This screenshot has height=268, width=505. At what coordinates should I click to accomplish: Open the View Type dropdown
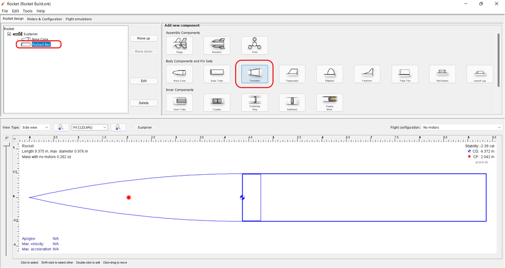coord(36,127)
